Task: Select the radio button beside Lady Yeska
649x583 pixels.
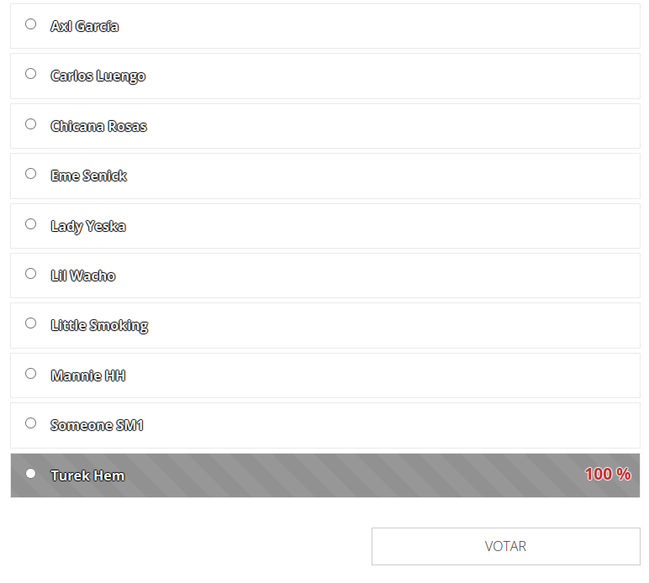Action: (30, 224)
